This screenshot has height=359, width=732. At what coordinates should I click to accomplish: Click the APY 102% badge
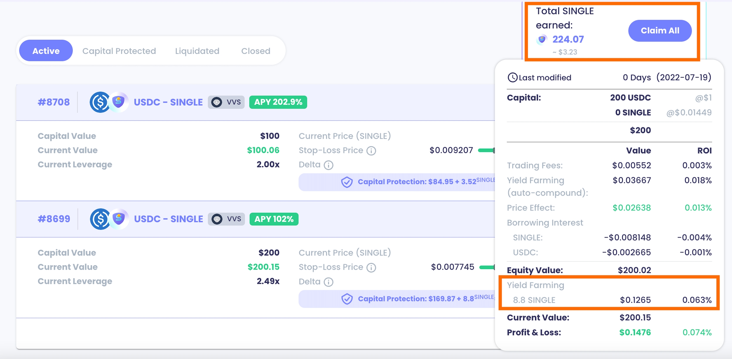pos(274,219)
